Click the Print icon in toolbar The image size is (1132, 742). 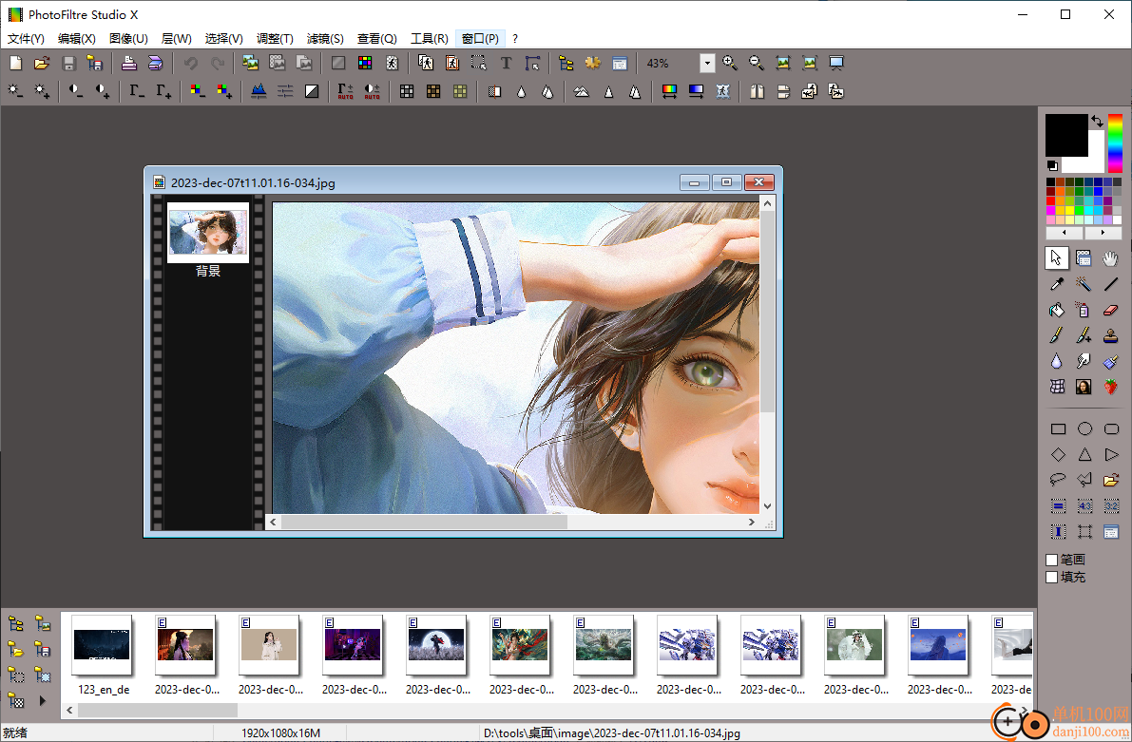click(128, 64)
